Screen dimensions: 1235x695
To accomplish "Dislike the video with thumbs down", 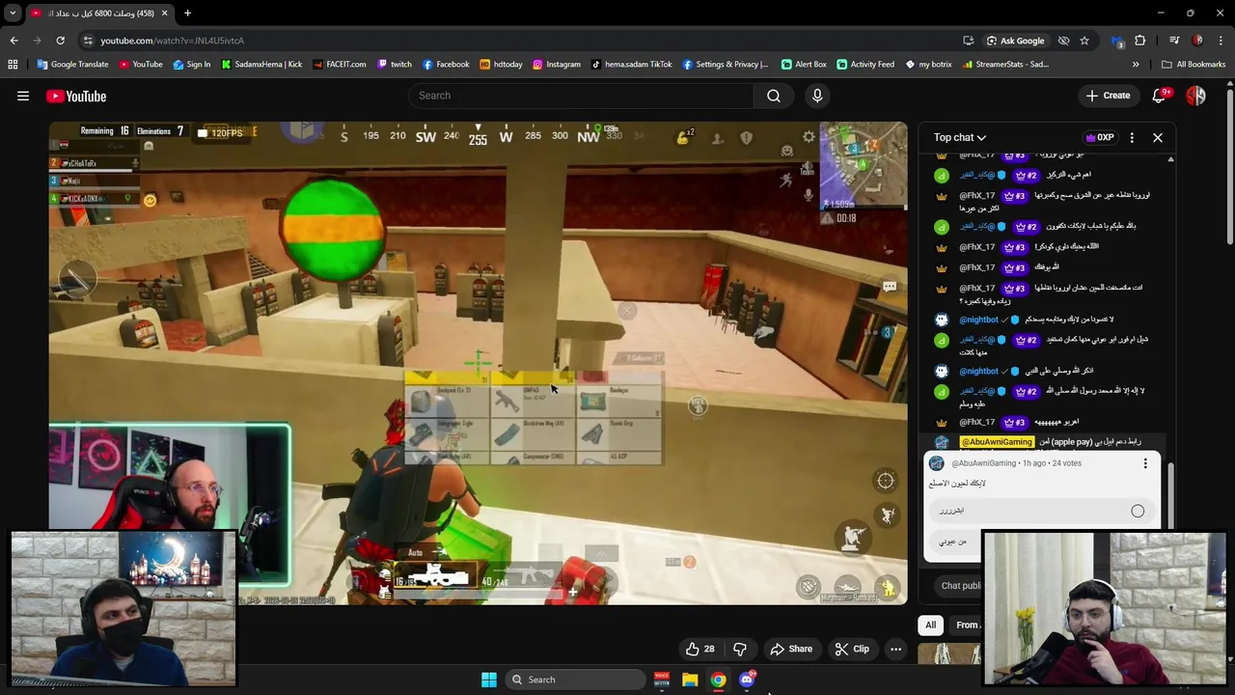I will (740, 649).
